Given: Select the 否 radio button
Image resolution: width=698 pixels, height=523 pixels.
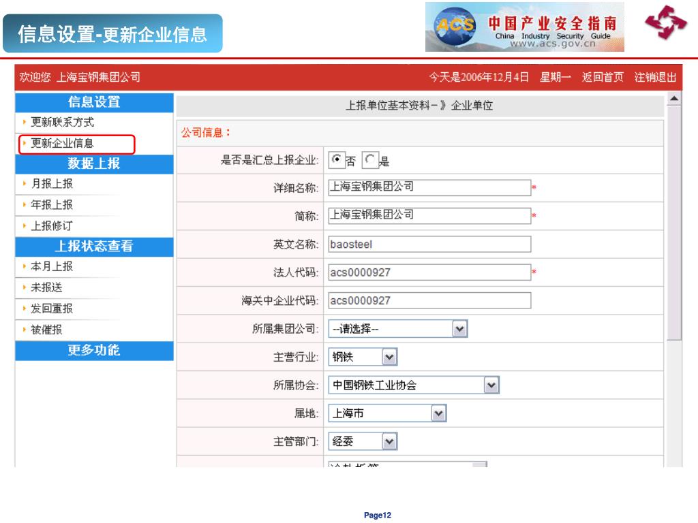Looking at the screenshot, I should click(x=337, y=159).
